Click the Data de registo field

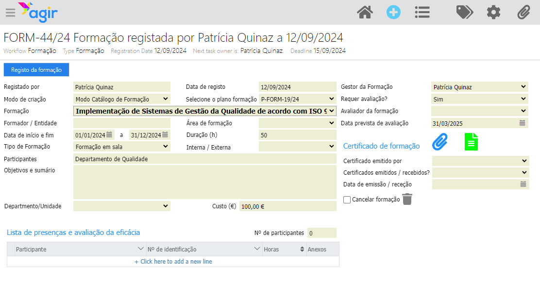pyautogui.click(x=298, y=87)
